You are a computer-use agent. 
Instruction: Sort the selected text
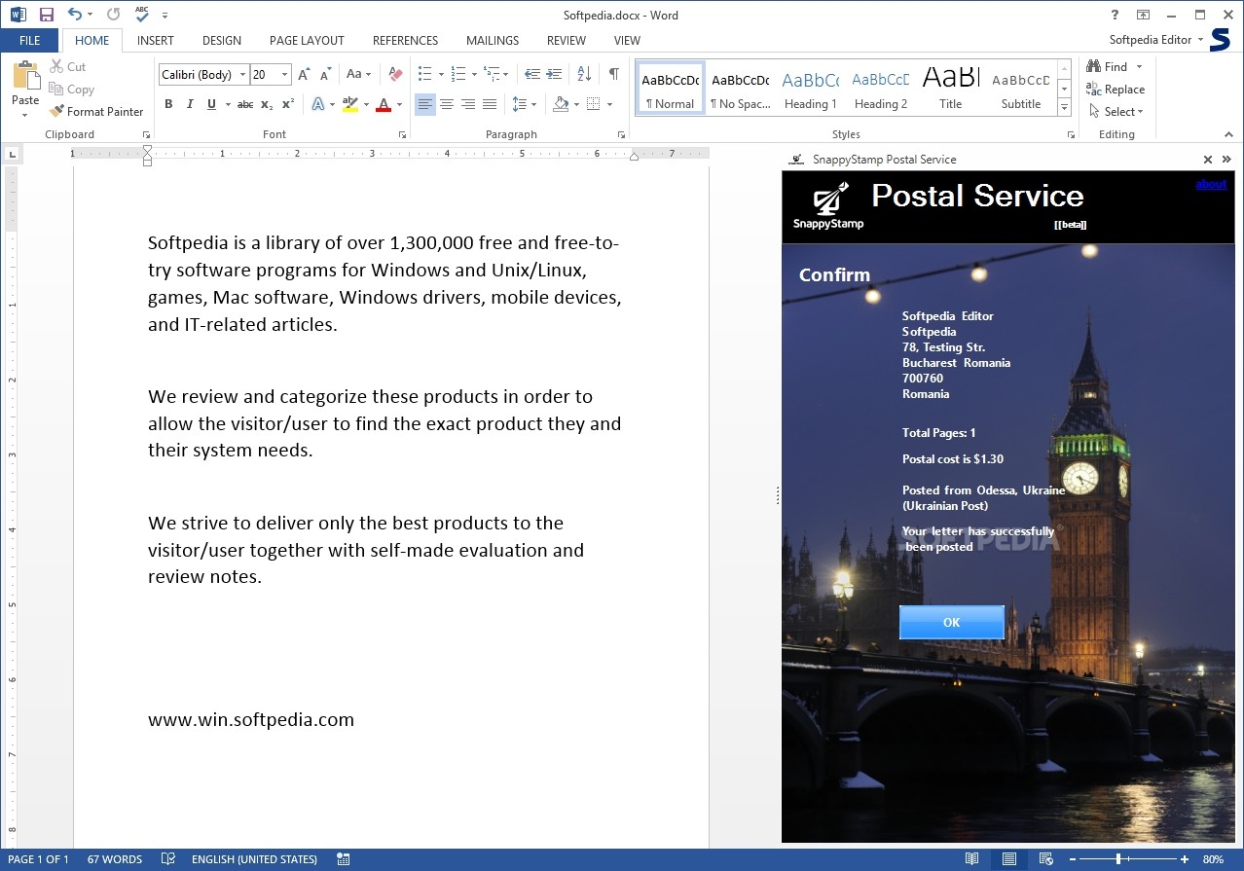click(x=584, y=74)
